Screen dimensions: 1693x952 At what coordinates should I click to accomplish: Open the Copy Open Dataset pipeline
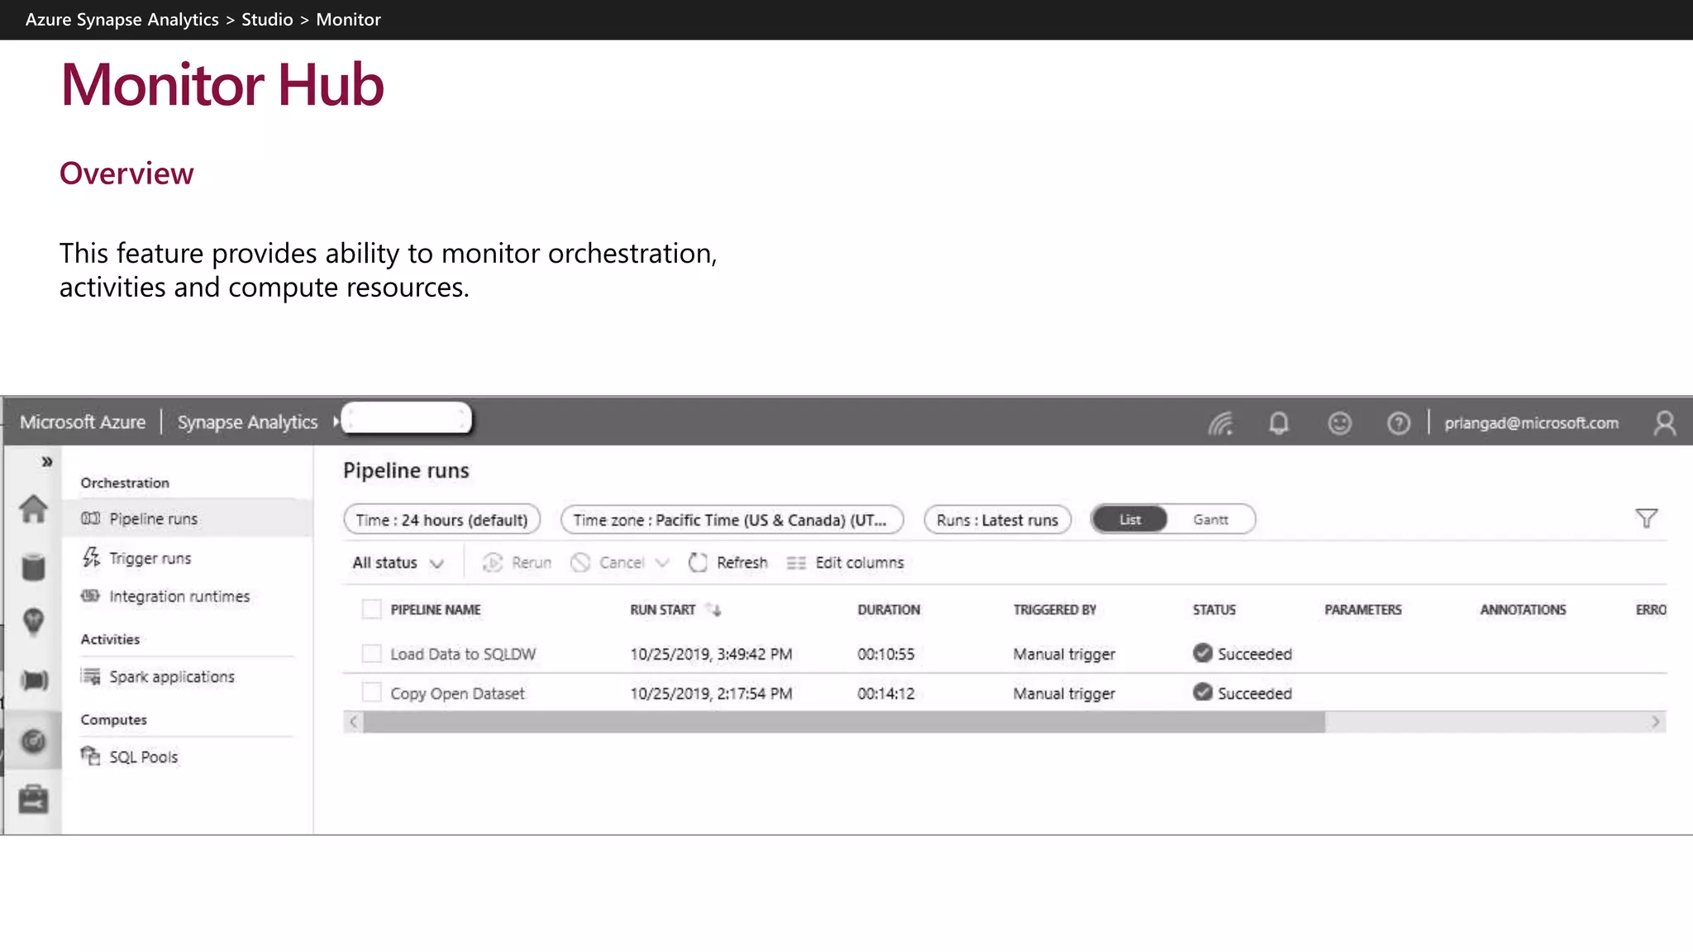457,693
